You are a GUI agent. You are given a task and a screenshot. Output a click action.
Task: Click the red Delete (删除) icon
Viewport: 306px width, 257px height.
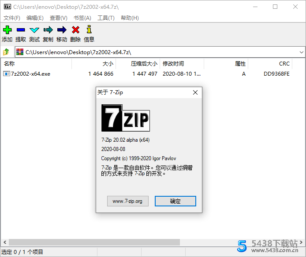75,30
